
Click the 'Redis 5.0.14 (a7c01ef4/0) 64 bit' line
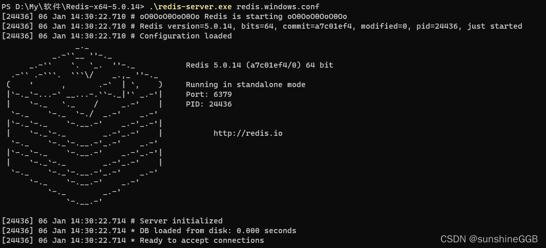pos(259,65)
